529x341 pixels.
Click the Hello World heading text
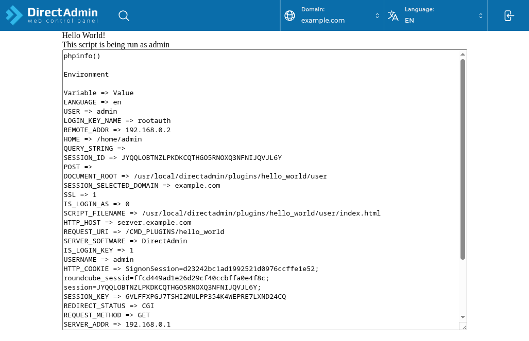[x=83, y=35]
